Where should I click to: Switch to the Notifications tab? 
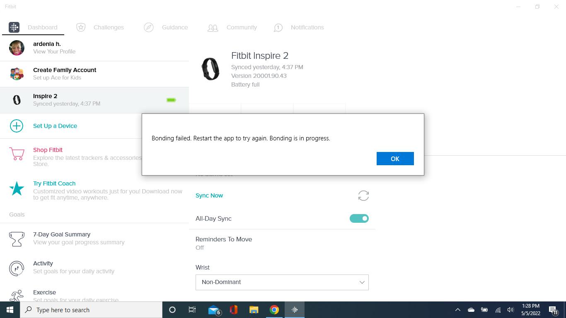307,27
